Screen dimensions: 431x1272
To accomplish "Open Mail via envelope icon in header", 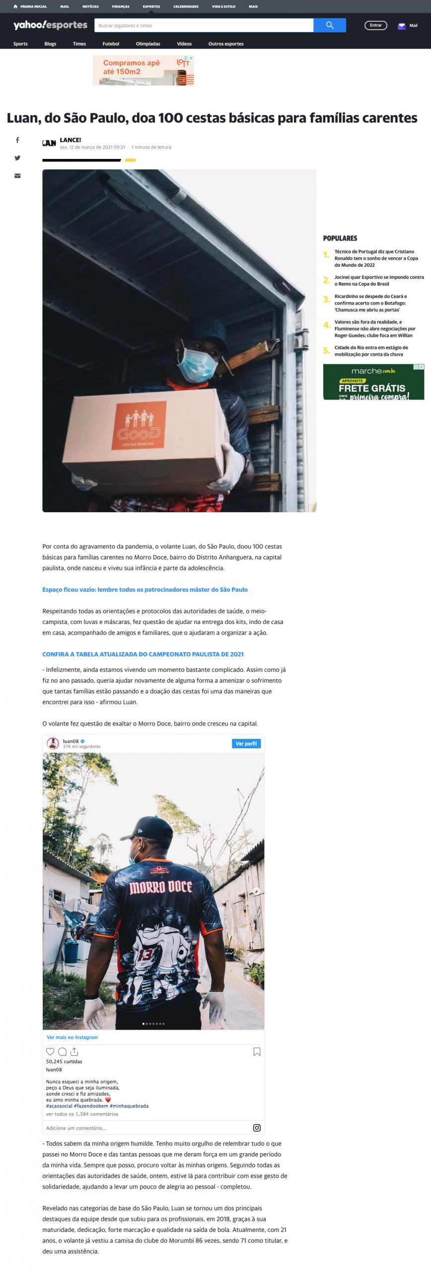I will (x=402, y=26).
